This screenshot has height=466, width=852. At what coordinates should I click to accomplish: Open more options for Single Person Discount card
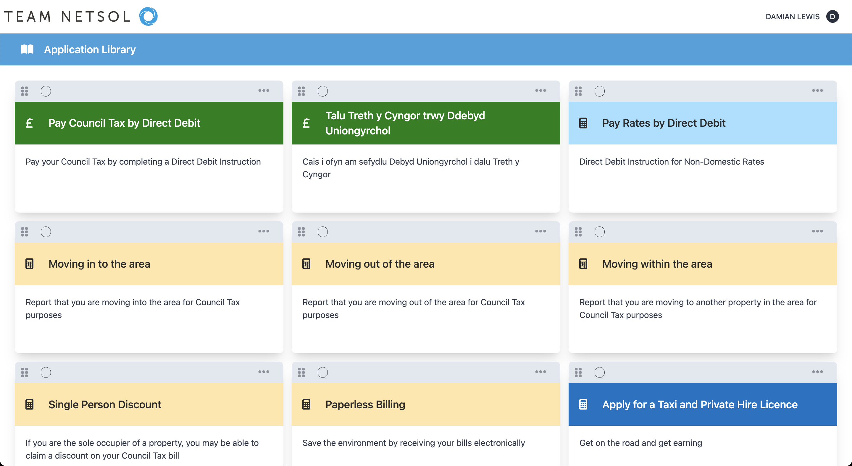264,372
